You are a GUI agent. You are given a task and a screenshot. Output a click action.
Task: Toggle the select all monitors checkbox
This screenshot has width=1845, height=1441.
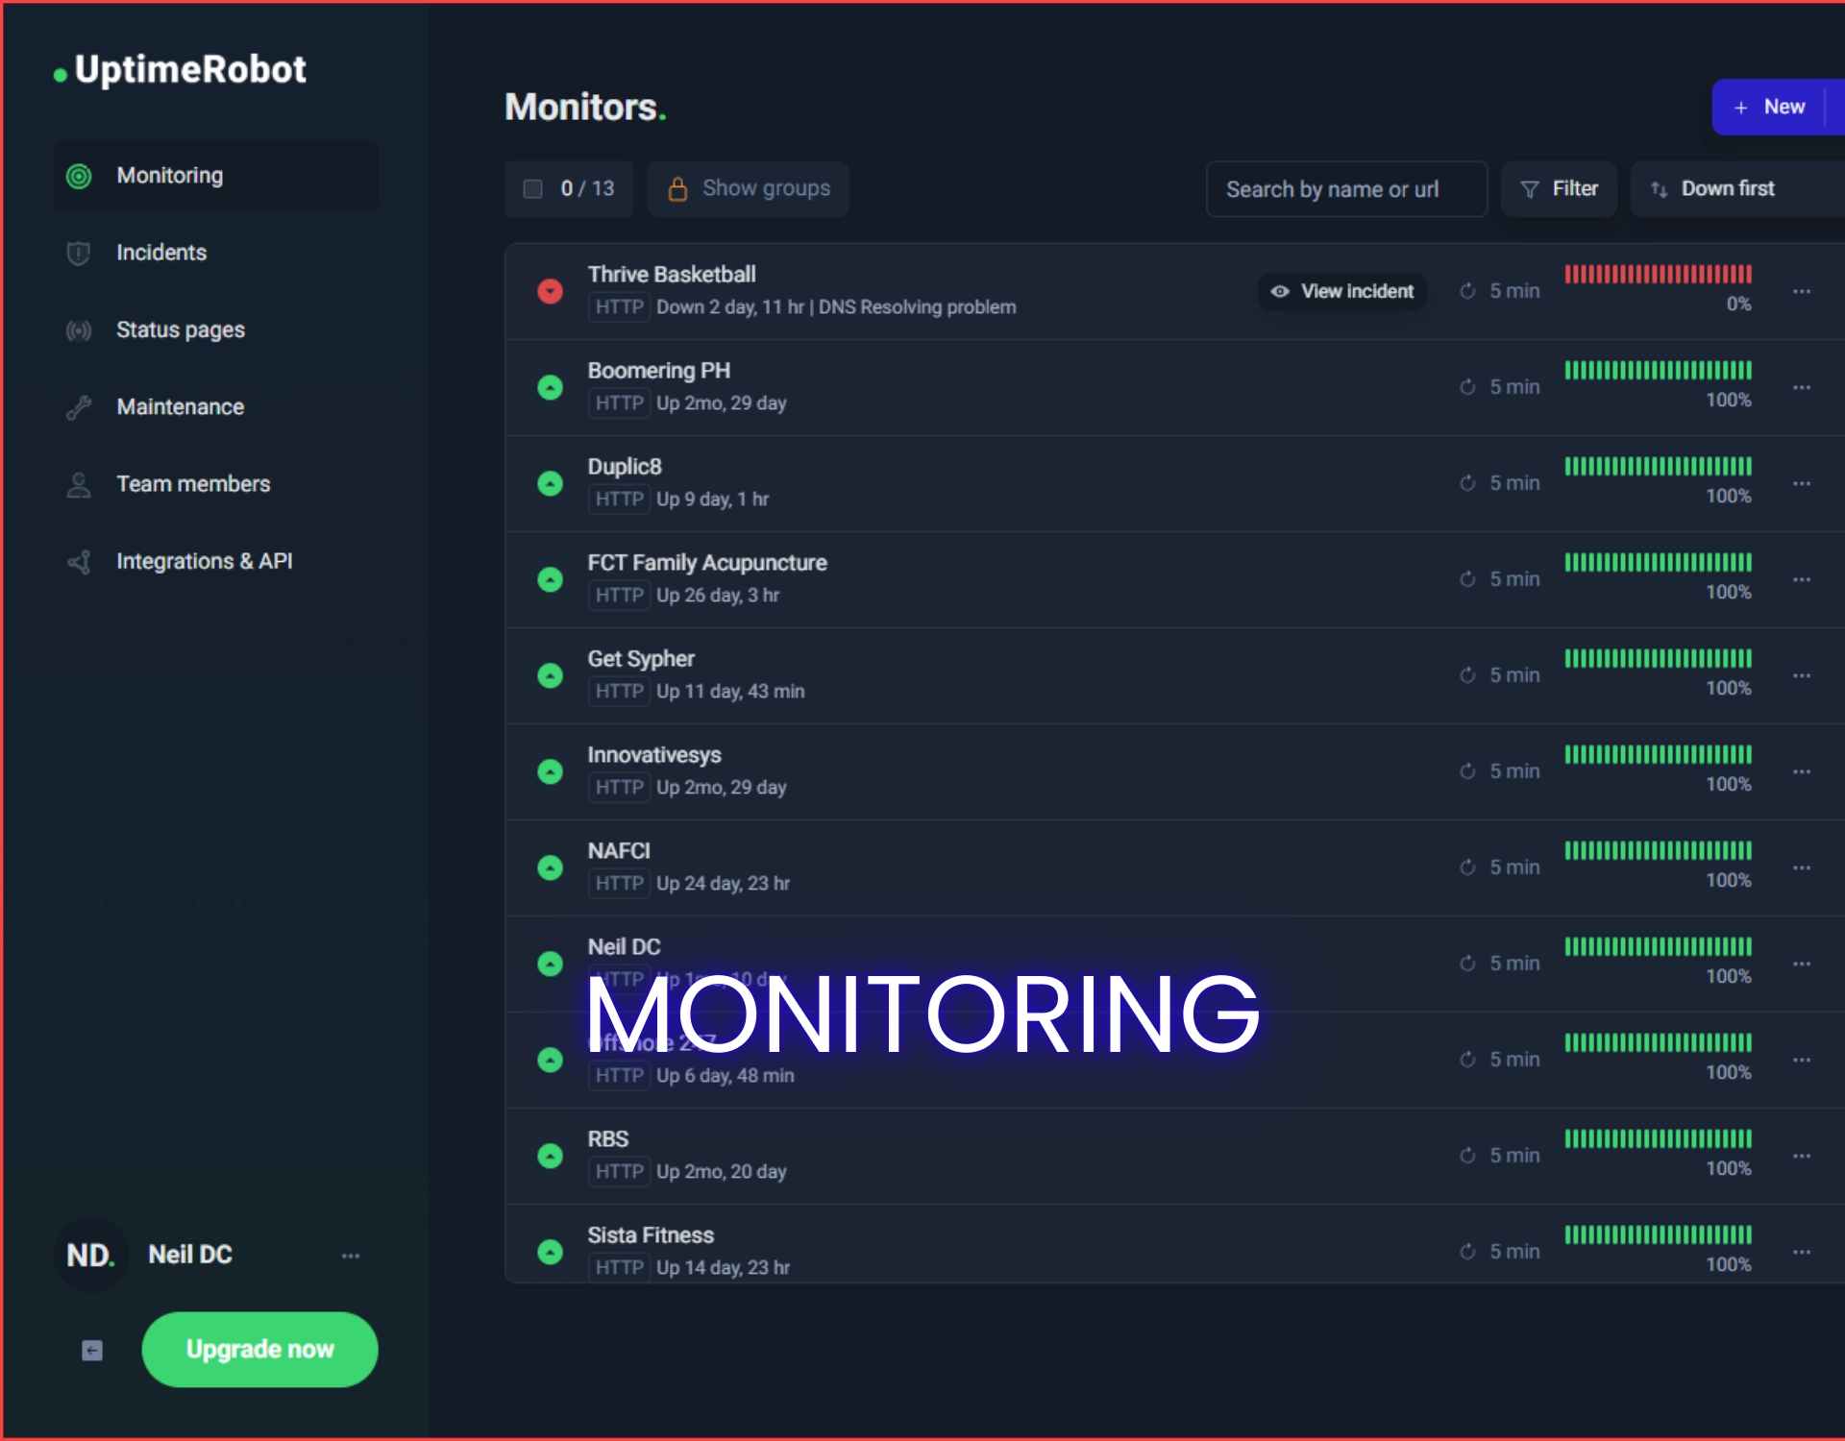pos(532,188)
